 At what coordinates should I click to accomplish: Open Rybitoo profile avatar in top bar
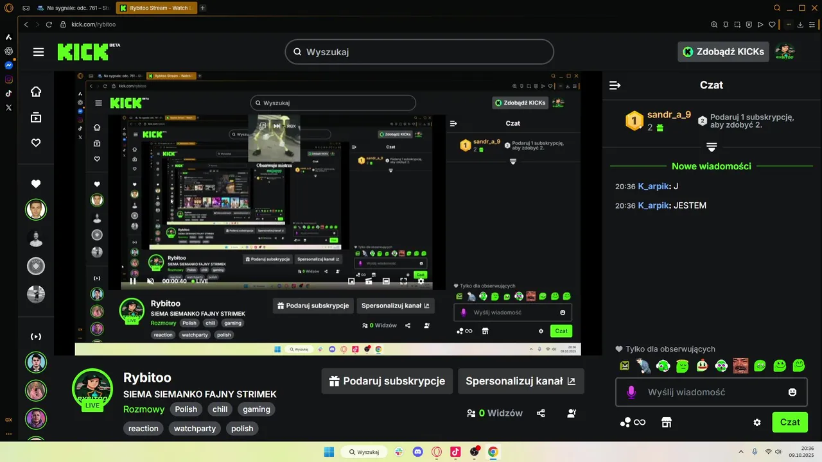(x=785, y=52)
